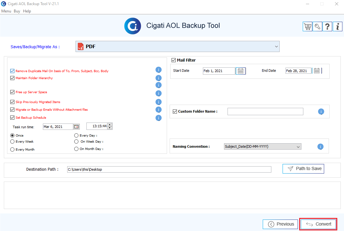View info for Free up Server Space
This screenshot has height=231, width=344.
point(158,93)
